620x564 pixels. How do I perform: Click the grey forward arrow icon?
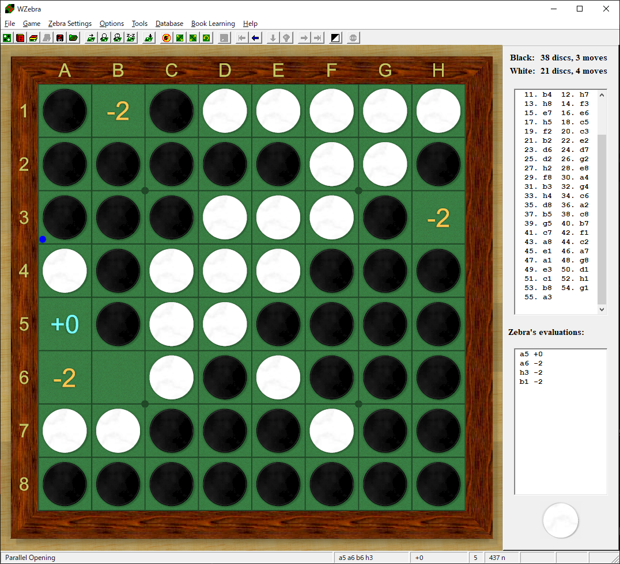point(304,38)
